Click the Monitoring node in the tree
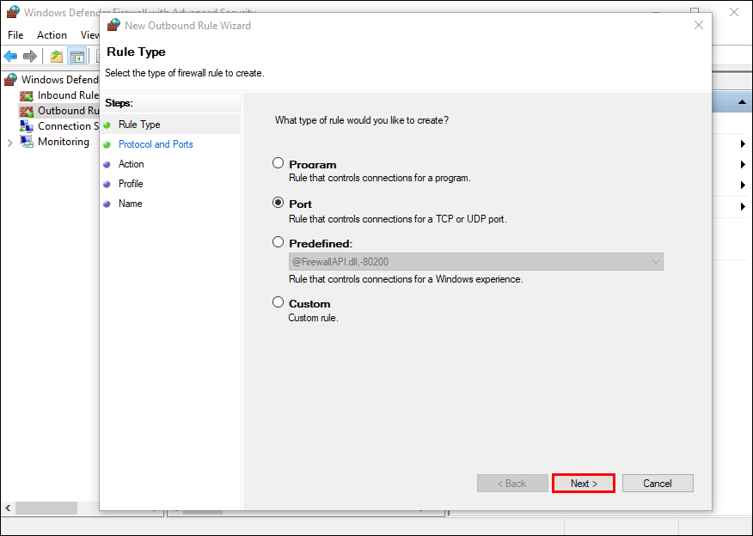Viewport: 753px width, 536px height. pos(63,142)
